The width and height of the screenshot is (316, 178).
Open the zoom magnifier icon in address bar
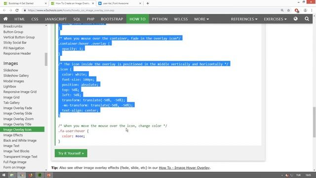(x=282, y=10)
